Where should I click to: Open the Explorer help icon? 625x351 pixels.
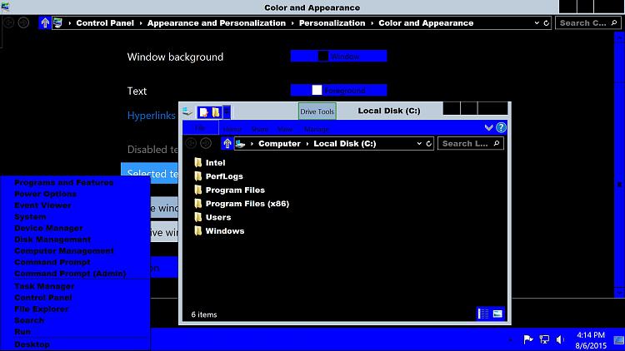(501, 127)
